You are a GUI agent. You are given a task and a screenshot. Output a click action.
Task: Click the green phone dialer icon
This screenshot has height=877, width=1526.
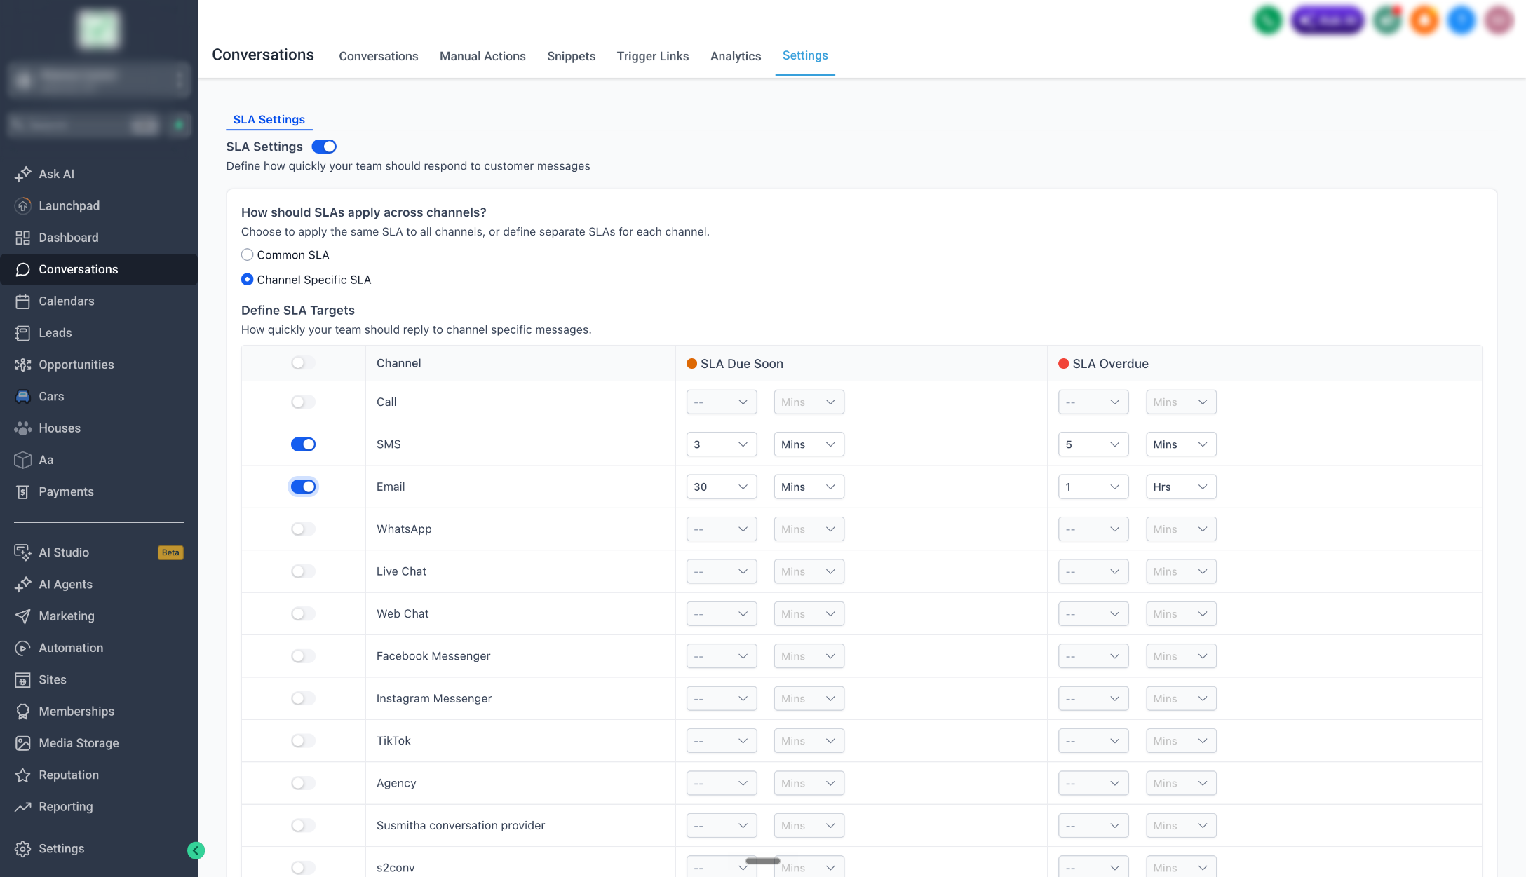point(1267,20)
